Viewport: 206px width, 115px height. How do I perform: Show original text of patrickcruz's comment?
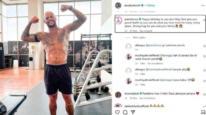[x=146, y=31]
